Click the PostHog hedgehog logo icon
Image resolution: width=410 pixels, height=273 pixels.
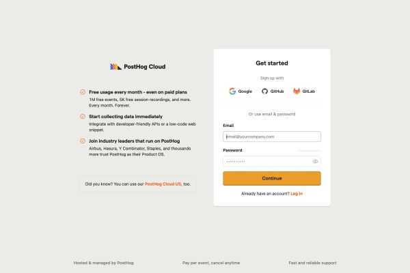coord(115,67)
